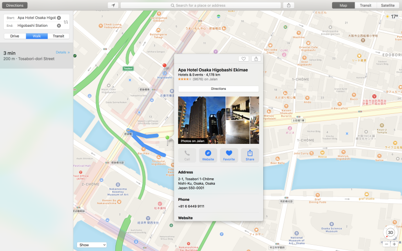Click the weather 17° indicator
The height and width of the screenshot is (251, 402).
pos(392,17)
